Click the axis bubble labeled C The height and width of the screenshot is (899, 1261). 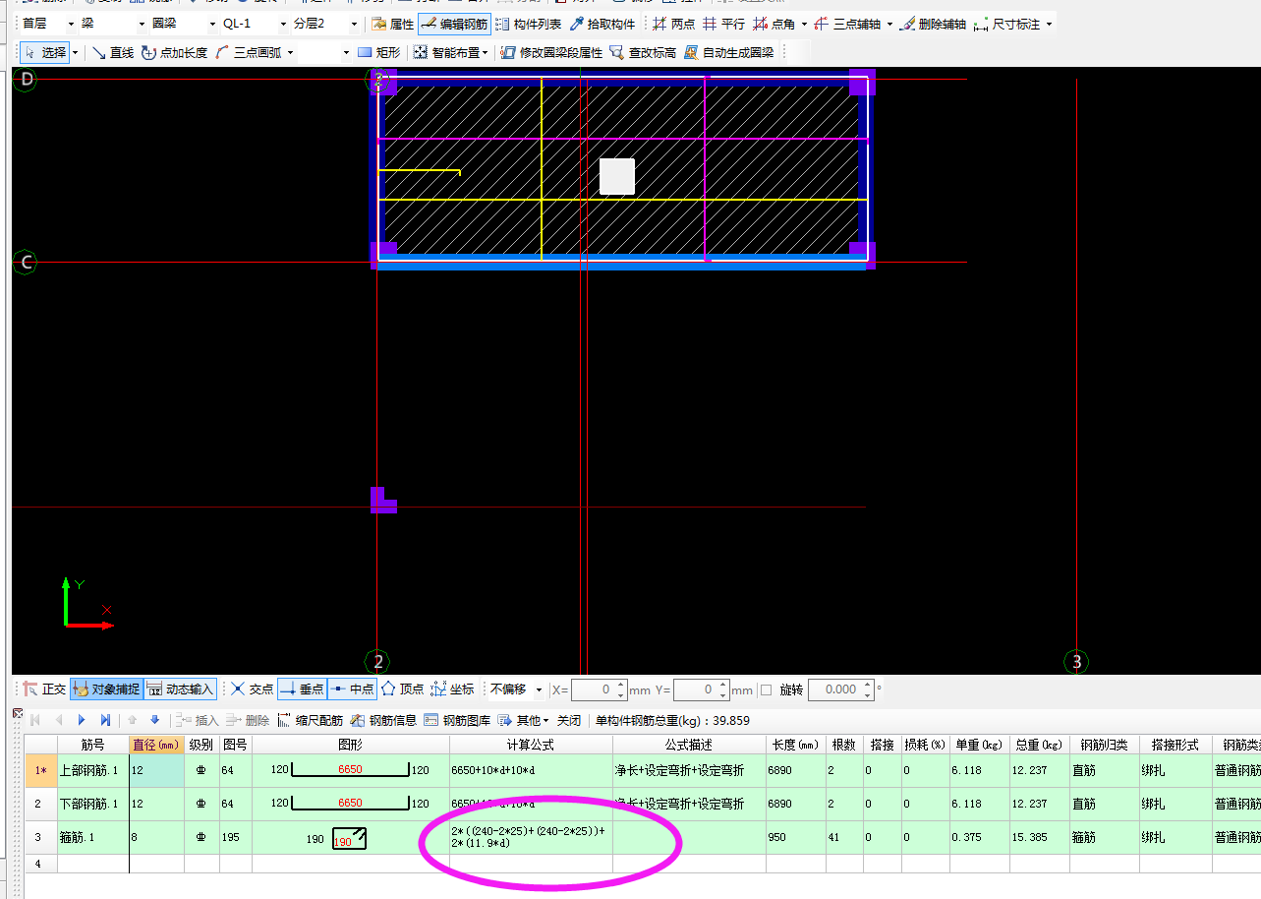(x=26, y=262)
